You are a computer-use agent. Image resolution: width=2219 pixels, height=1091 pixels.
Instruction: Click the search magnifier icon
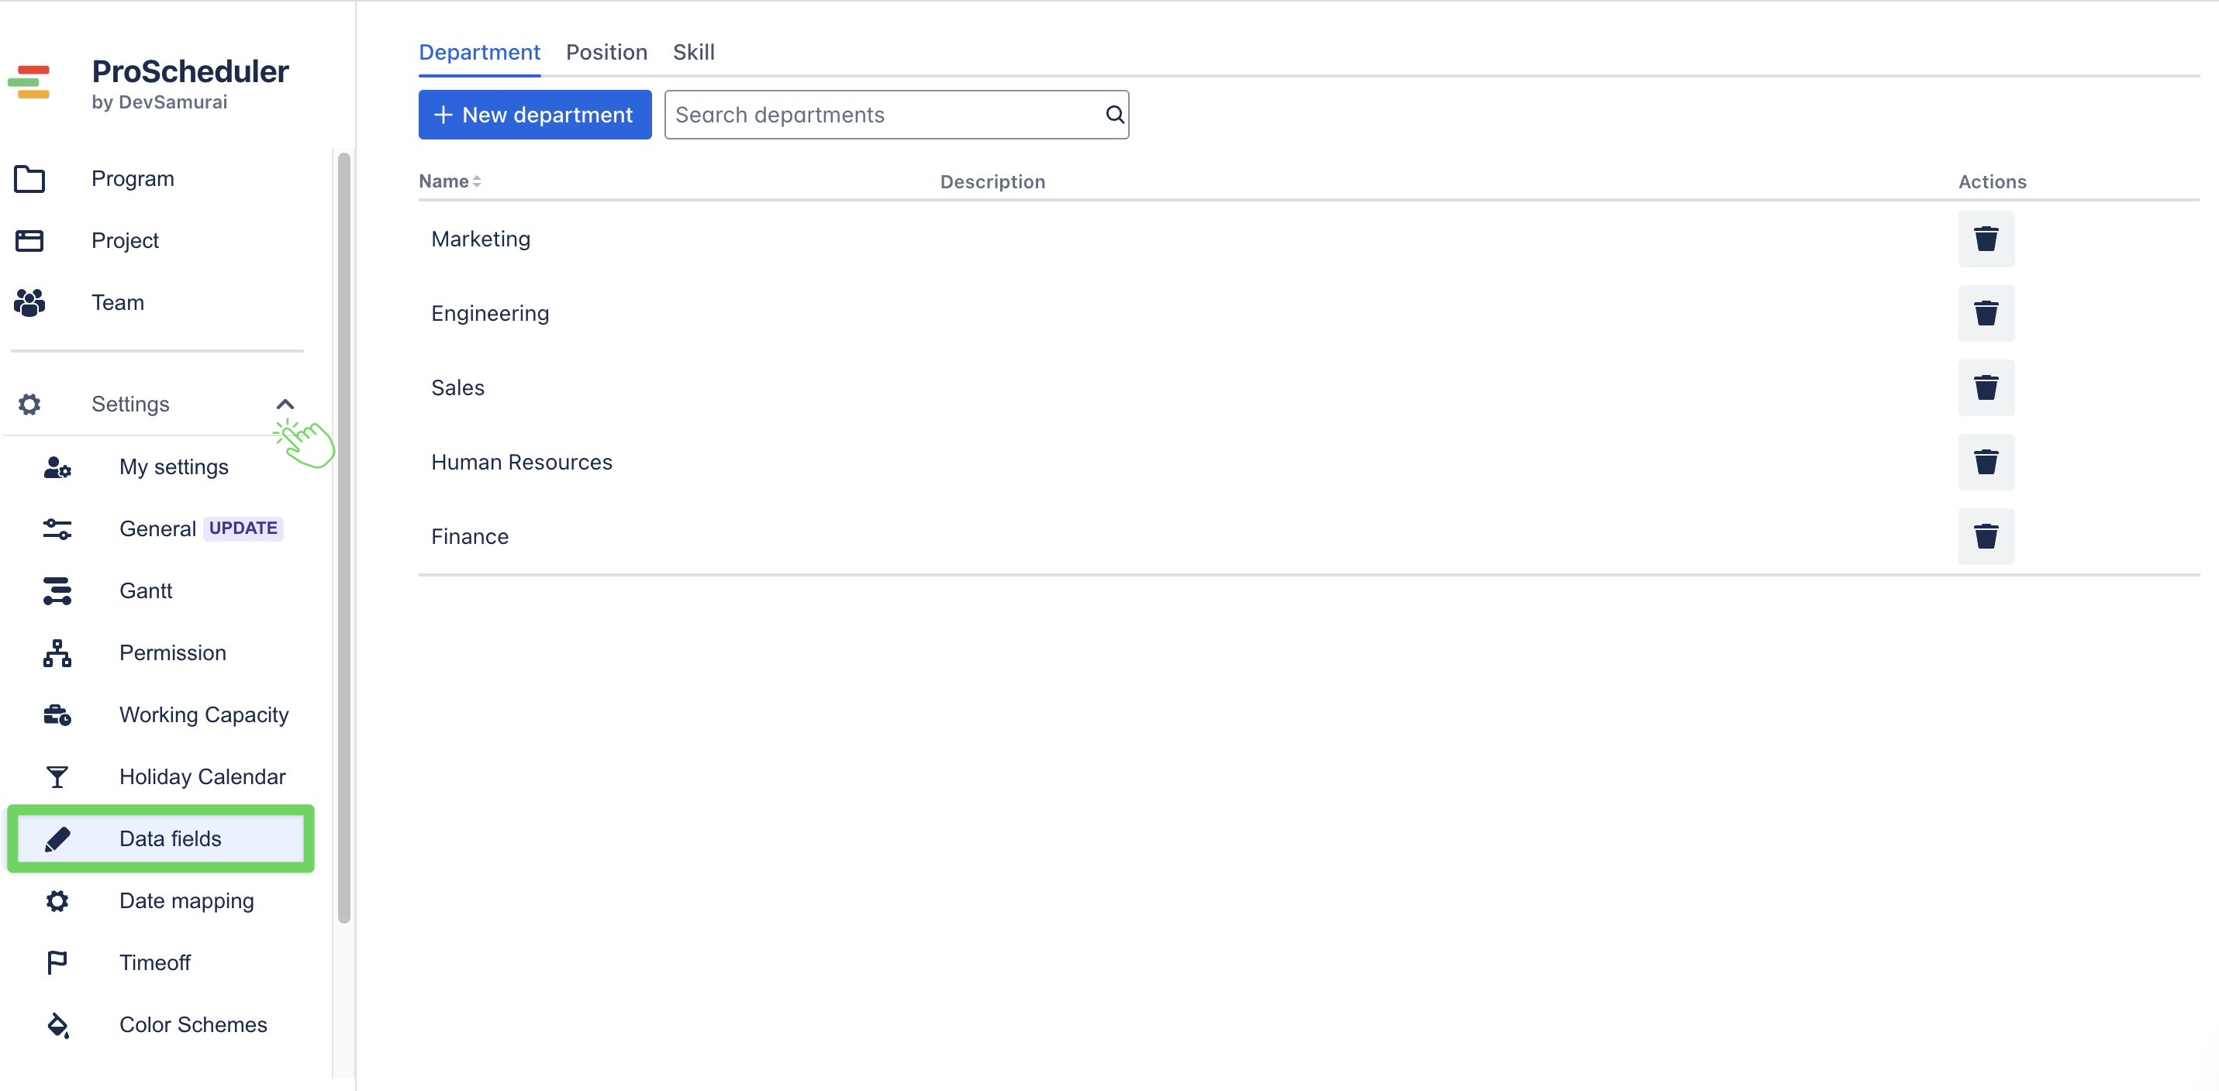click(x=1114, y=115)
